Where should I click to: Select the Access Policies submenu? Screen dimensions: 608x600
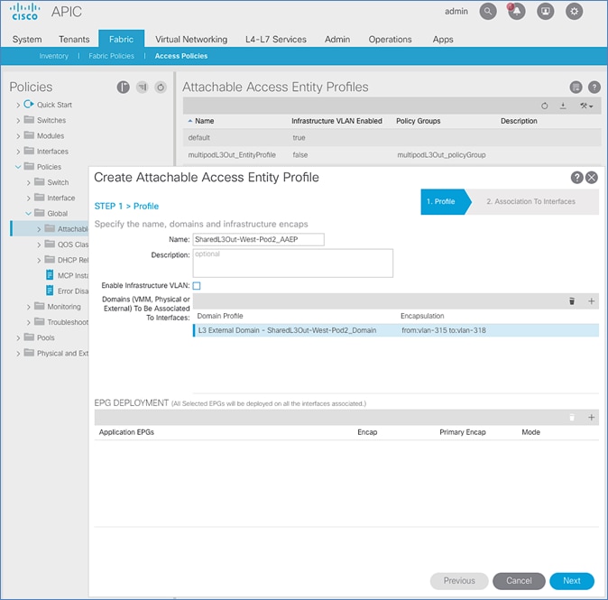pos(181,56)
